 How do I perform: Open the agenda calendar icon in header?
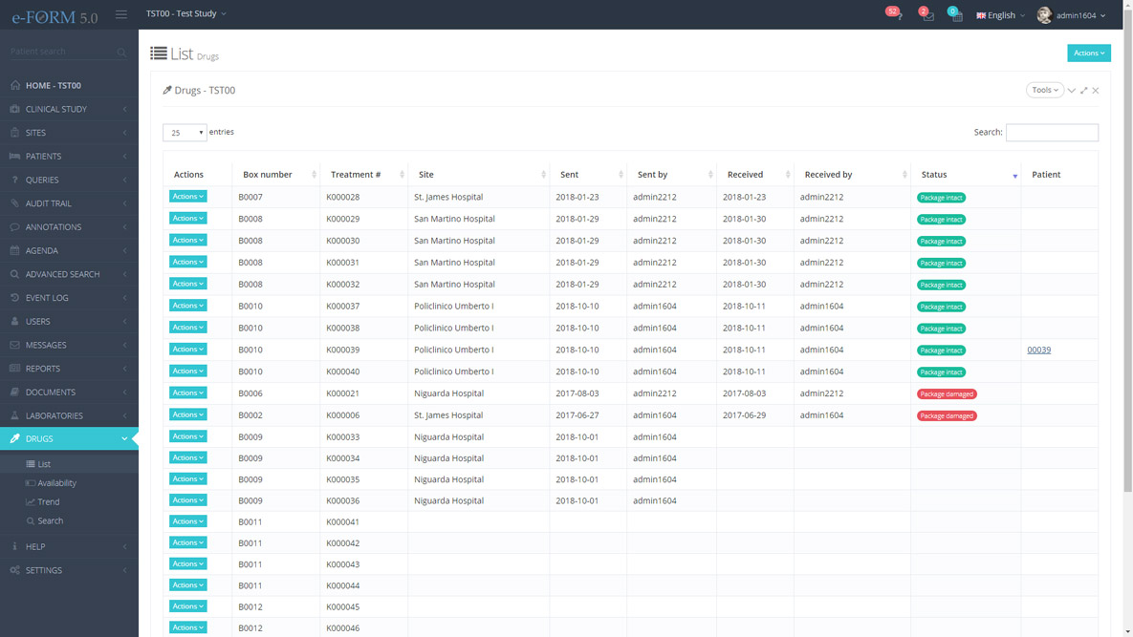pos(956,15)
